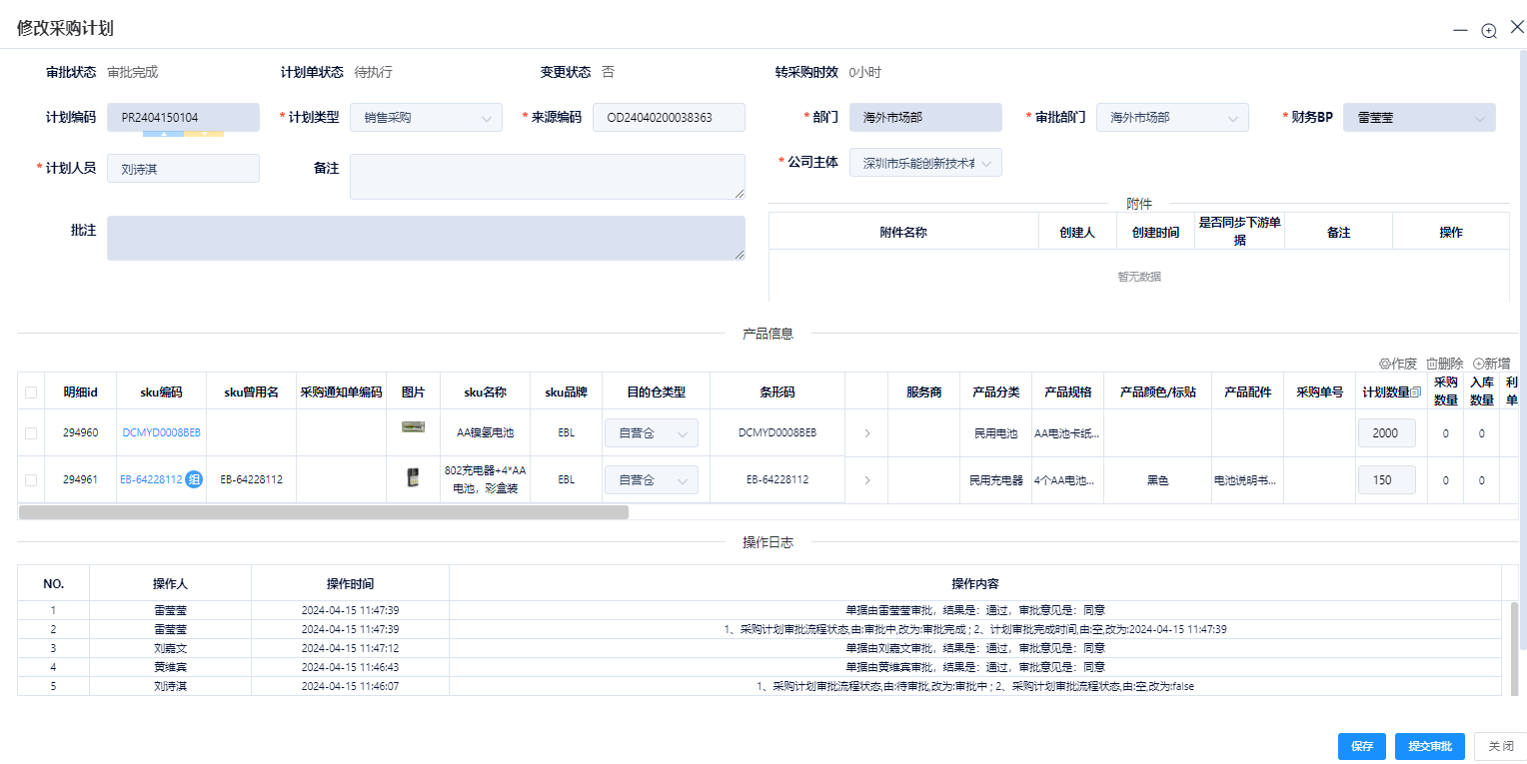Open the 目的仓类型 dropdown for AA镍氢电池 row
The width and height of the screenshot is (1527, 764).
pos(650,432)
